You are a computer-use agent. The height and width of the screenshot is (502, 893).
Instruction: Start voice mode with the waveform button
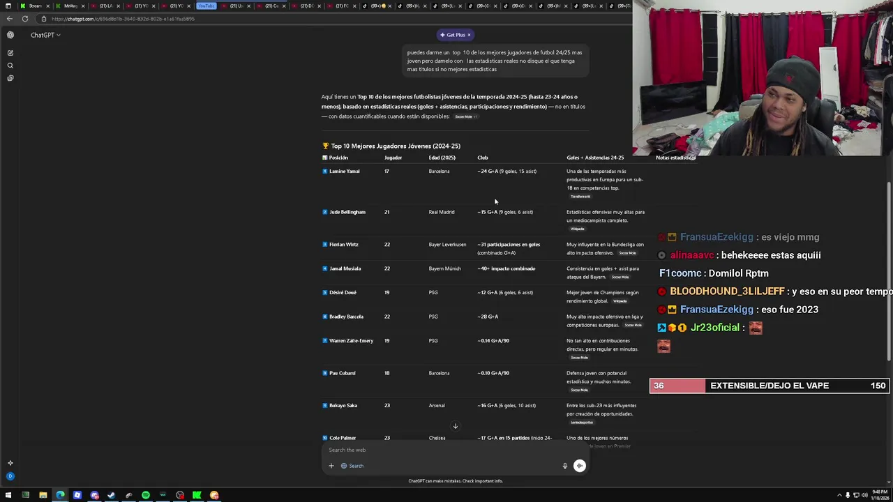tap(580, 466)
